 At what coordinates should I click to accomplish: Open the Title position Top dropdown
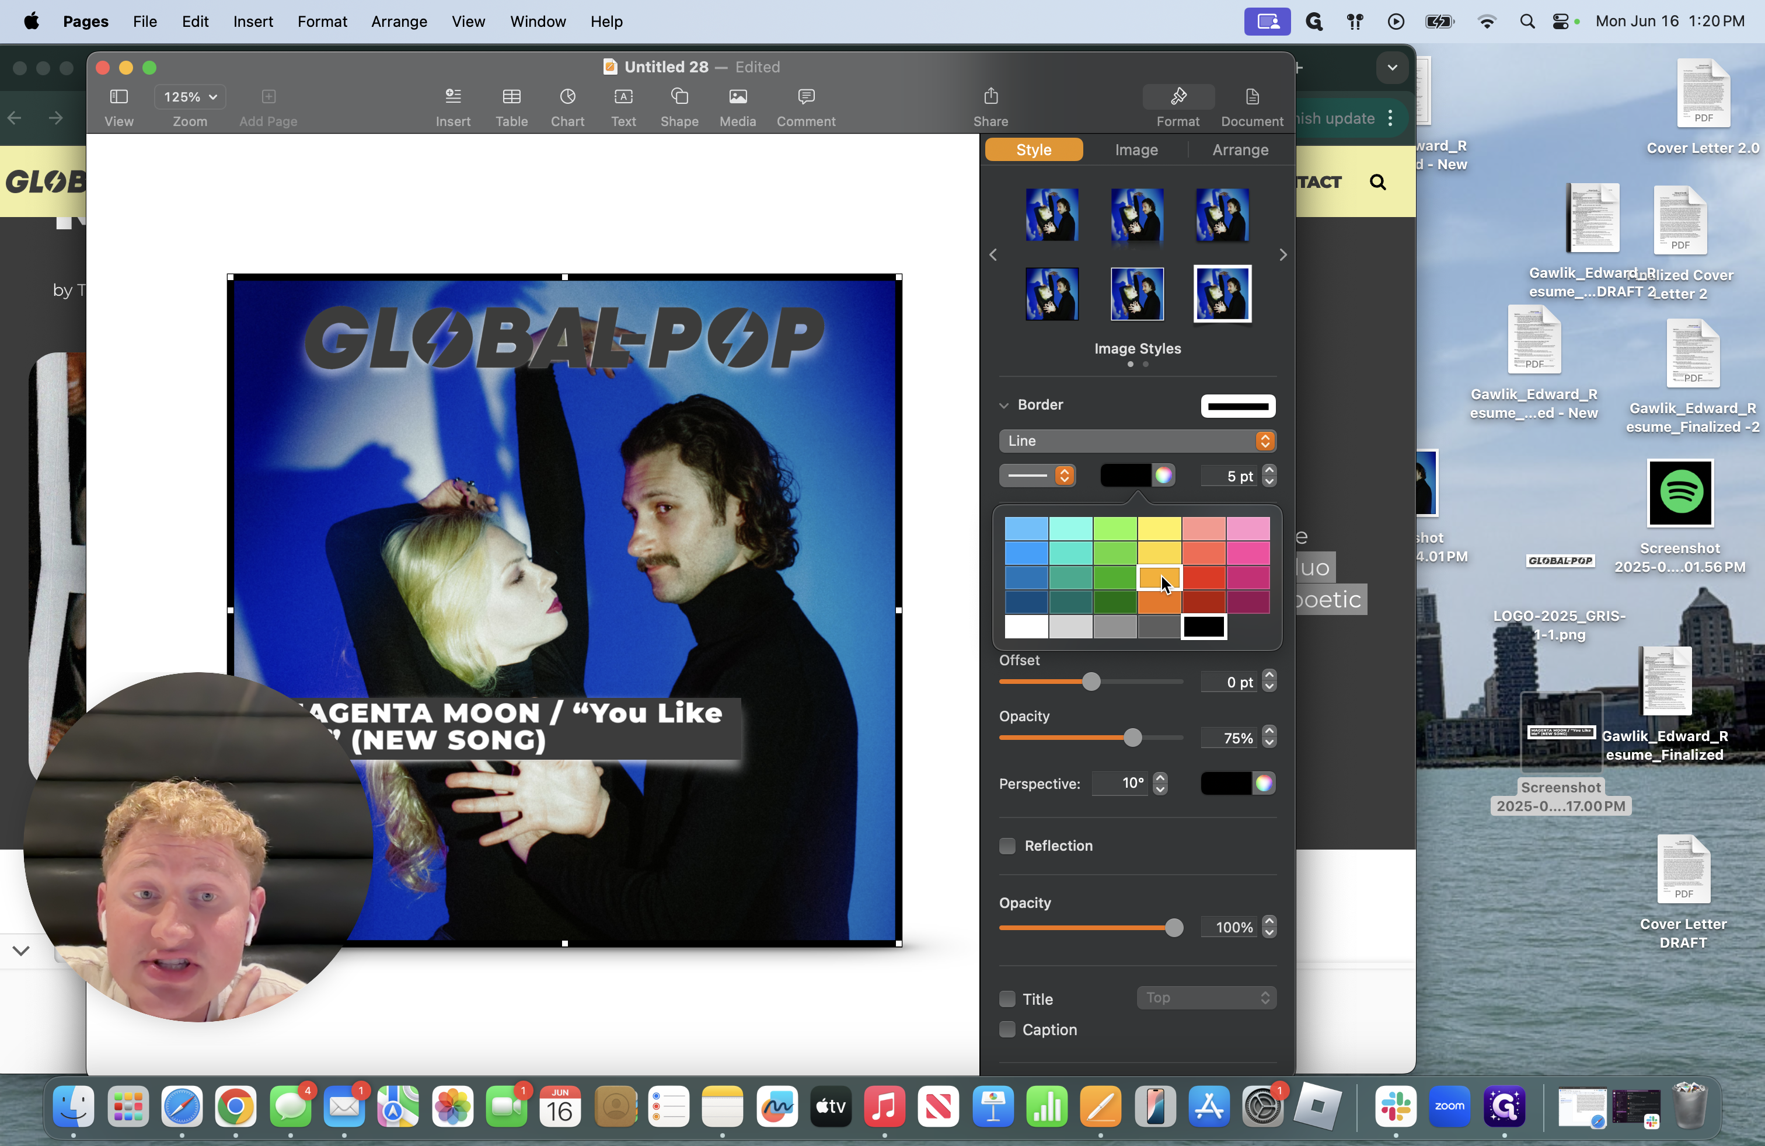pos(1206,998)
